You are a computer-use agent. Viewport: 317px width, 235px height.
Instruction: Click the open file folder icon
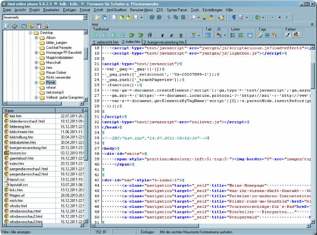pyautogui.click(x=122, y=17)
